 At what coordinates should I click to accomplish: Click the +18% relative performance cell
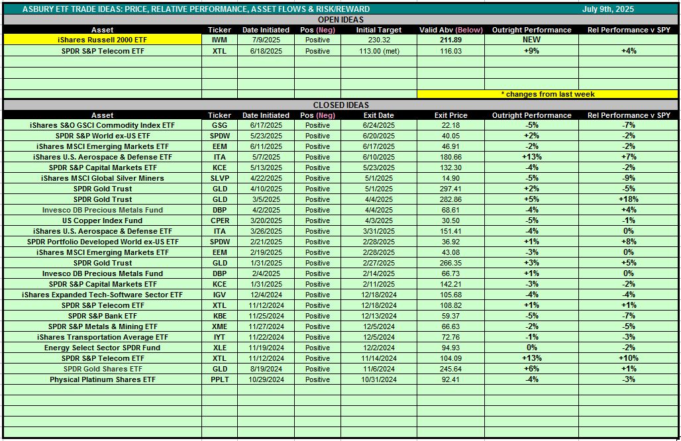pos(628,199)
